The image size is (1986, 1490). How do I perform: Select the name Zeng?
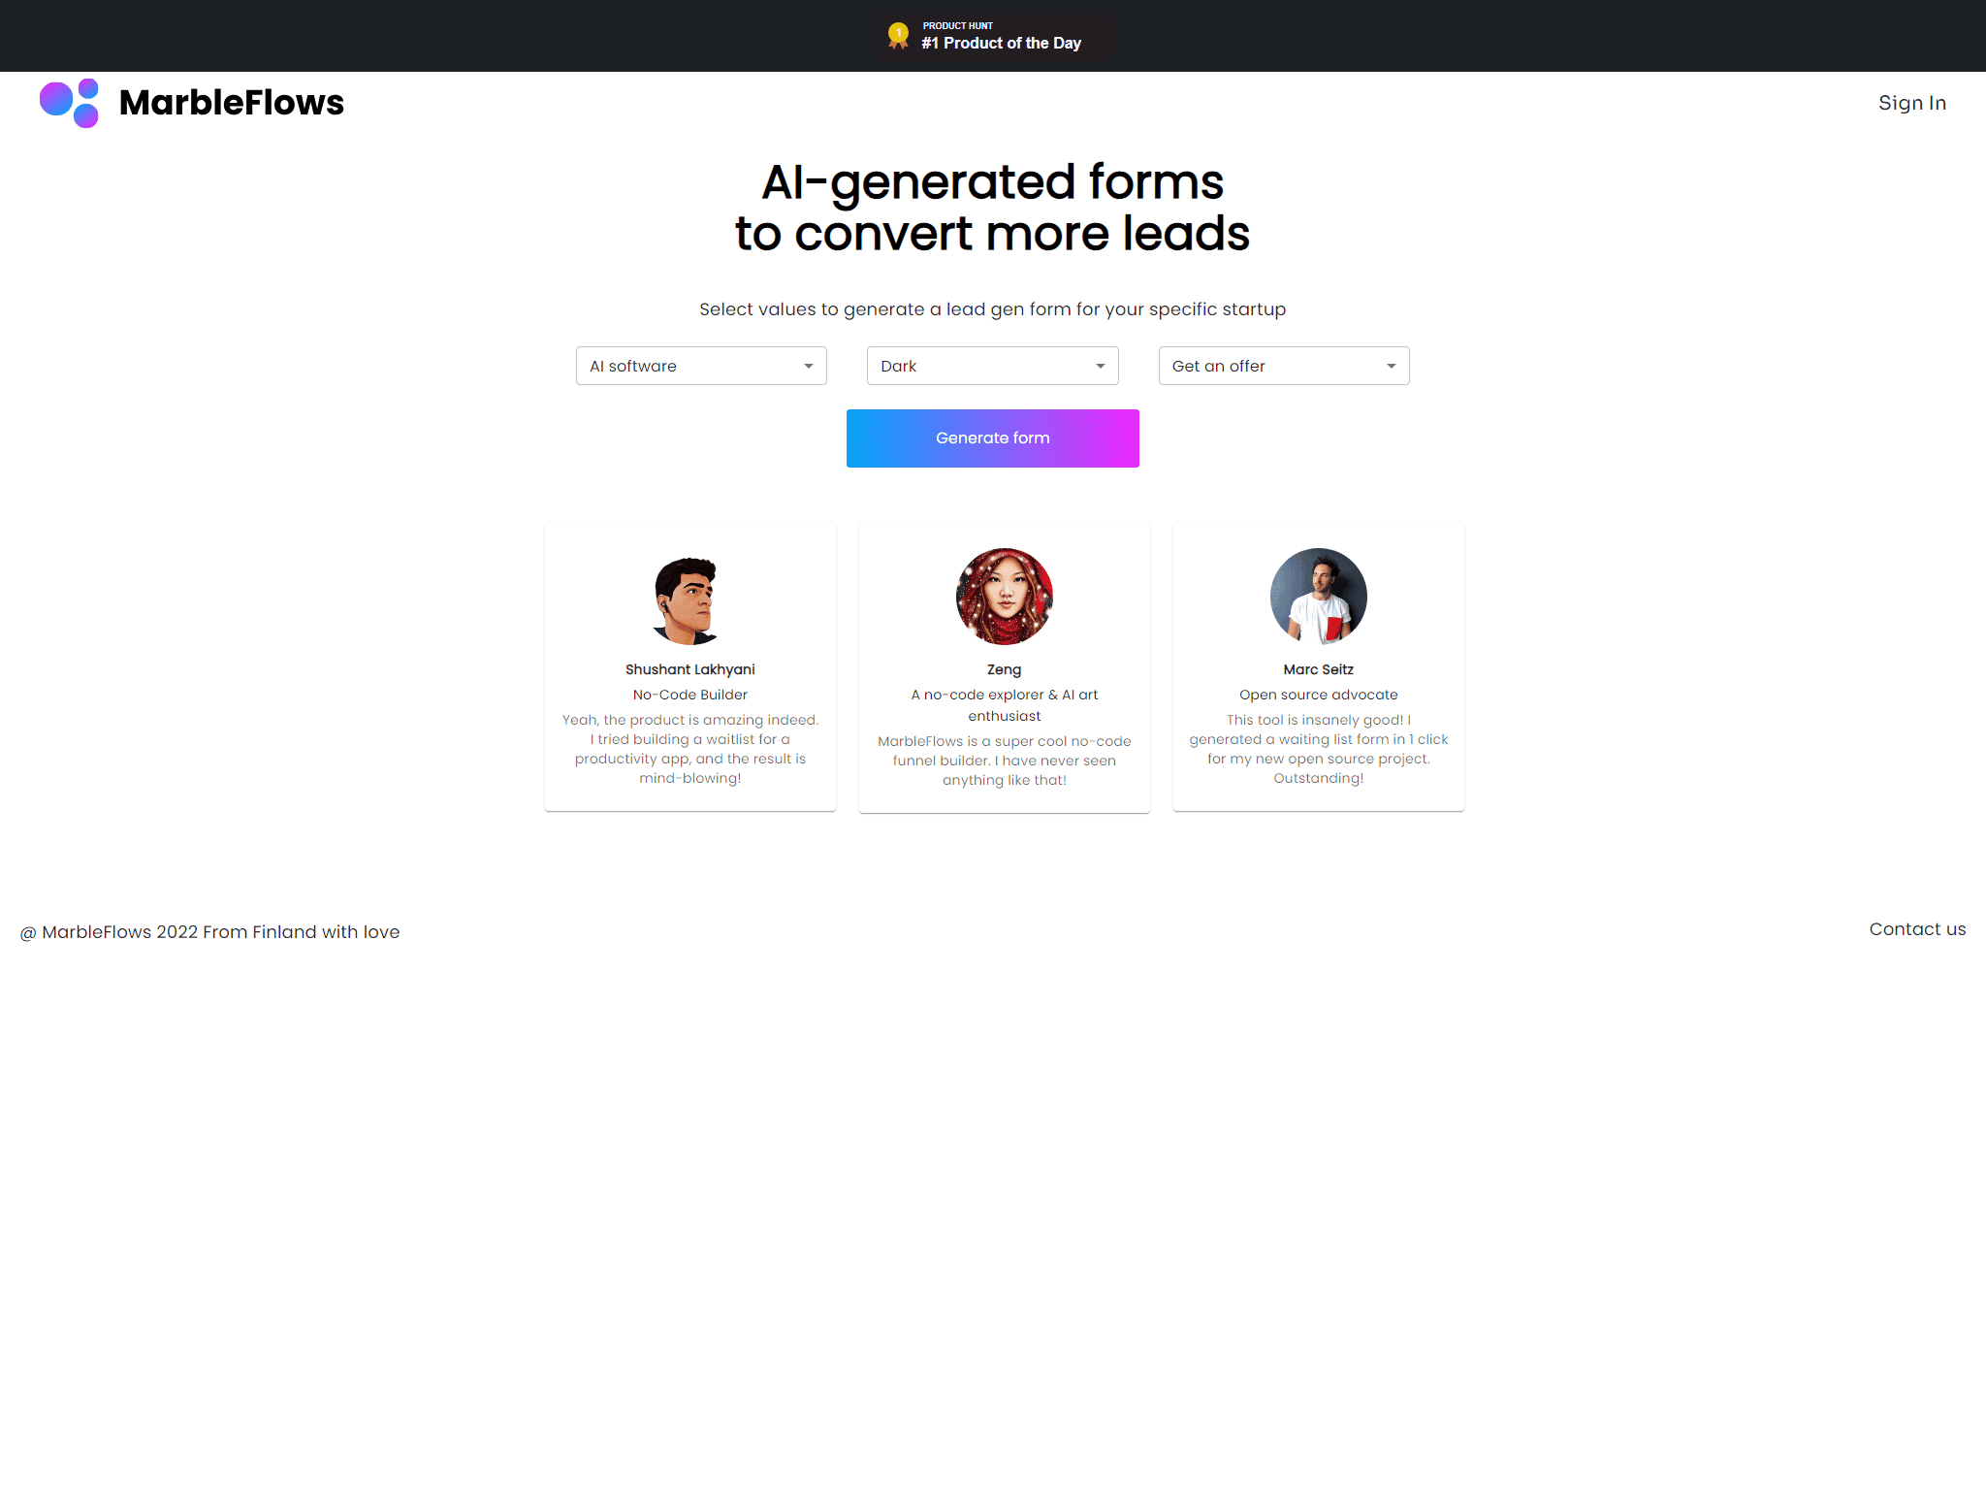[1005, 669]
